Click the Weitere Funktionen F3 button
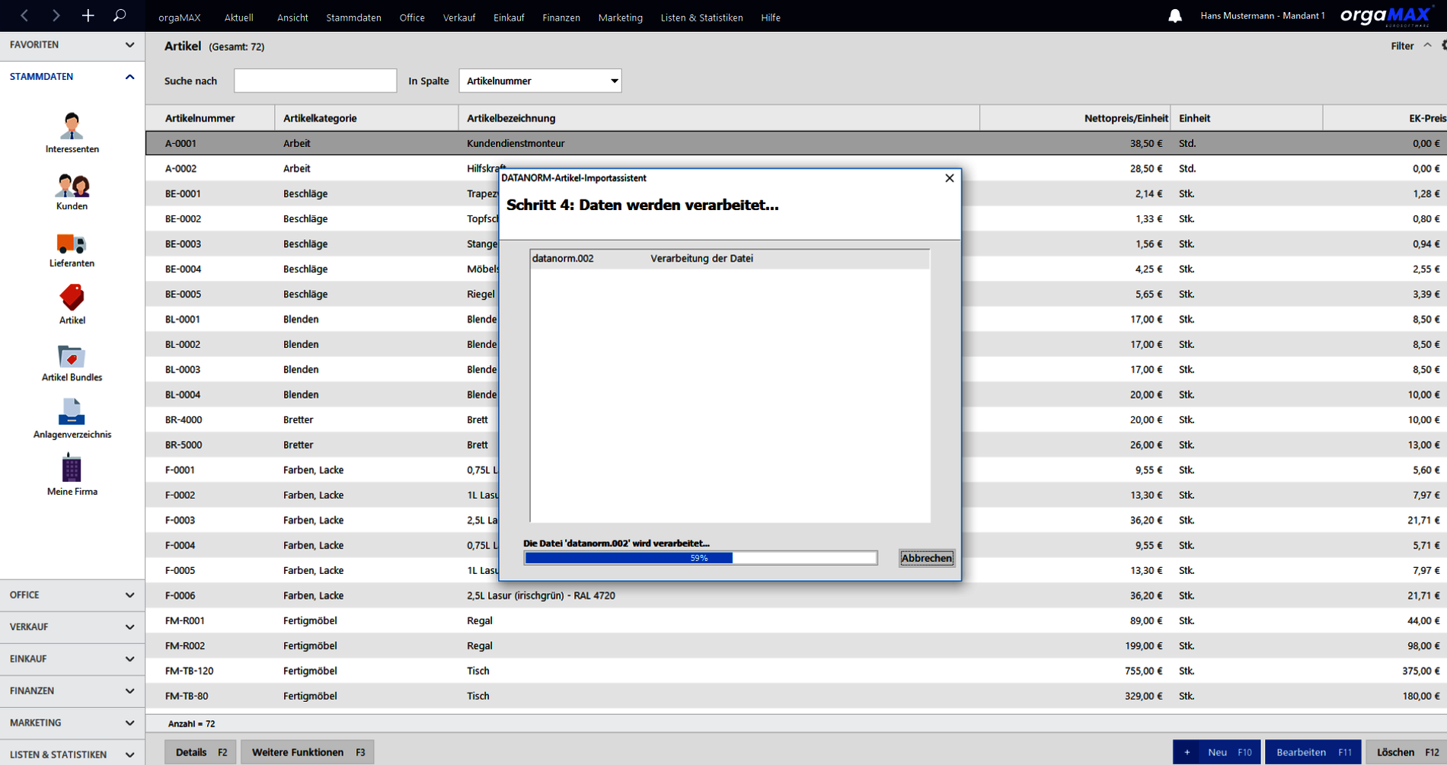Image resolution: width=1447 pixels, height=765 pixels. 308,752
